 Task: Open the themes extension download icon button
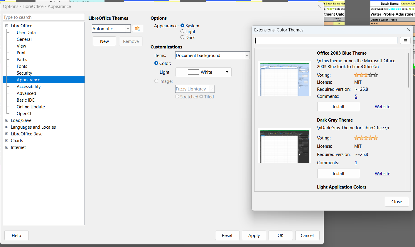138,28
